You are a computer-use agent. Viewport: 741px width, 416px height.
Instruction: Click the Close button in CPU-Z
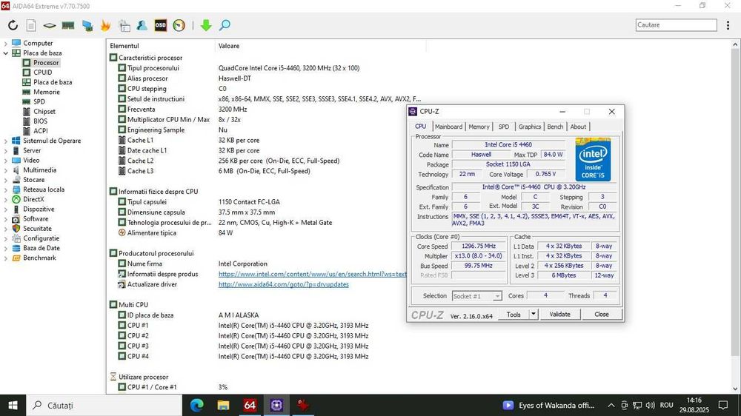click(x=601, y=314)
